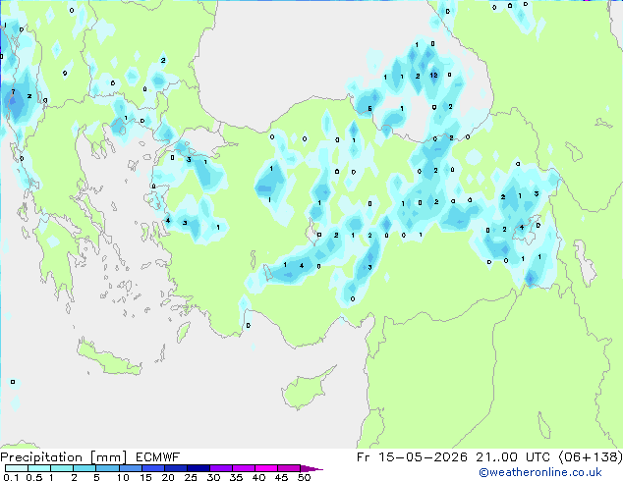Click the '21..00 UTC' time text
The image size is (623, 481).
[x=513, y=457]
